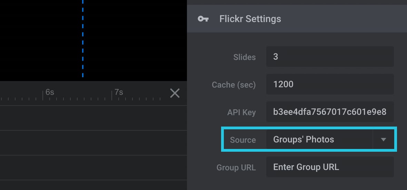Click the API Key label text

(x=241, y=112)
